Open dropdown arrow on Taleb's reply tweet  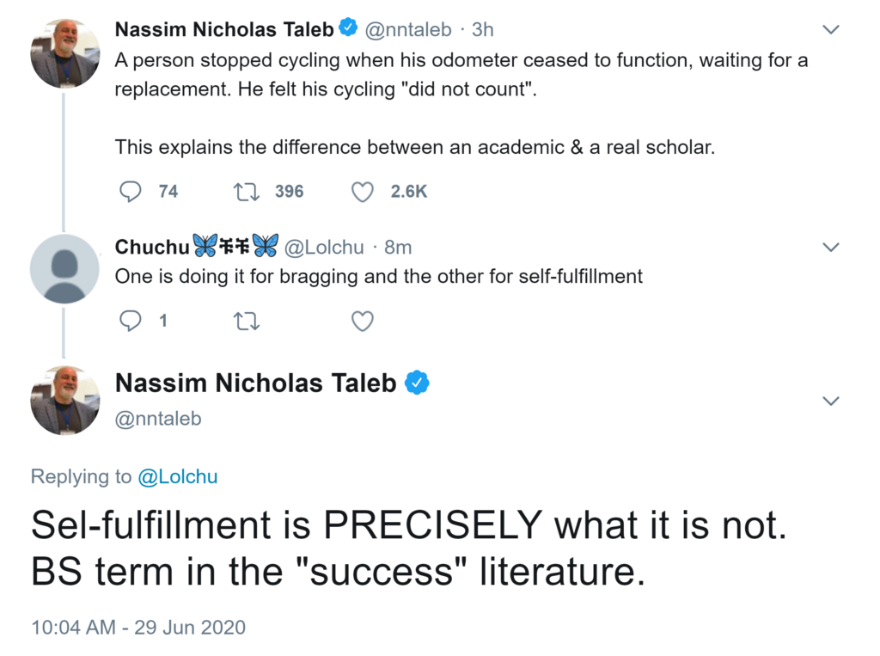(831, 402)
